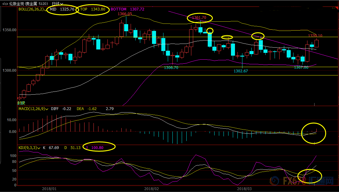Click the 1302.67 low price label

click(241, 71)
